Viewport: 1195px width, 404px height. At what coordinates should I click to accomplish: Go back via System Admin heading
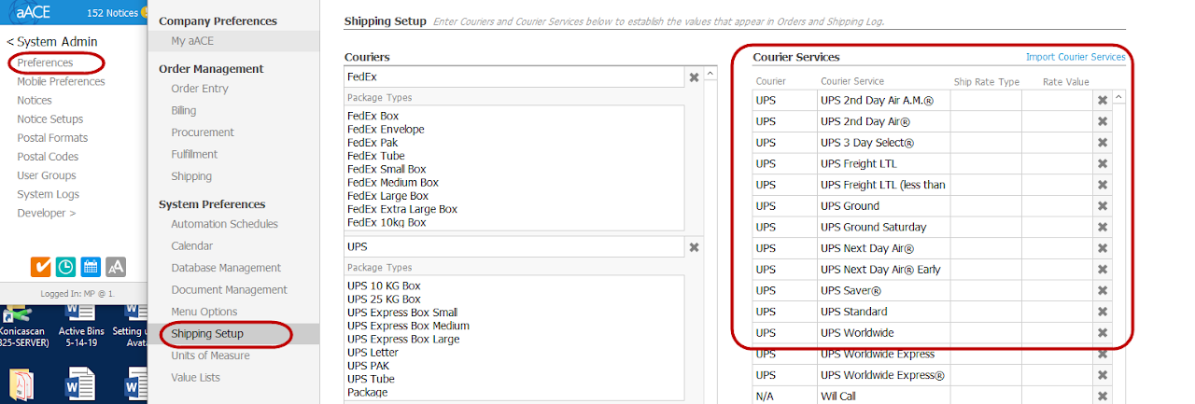pos(51,42)
